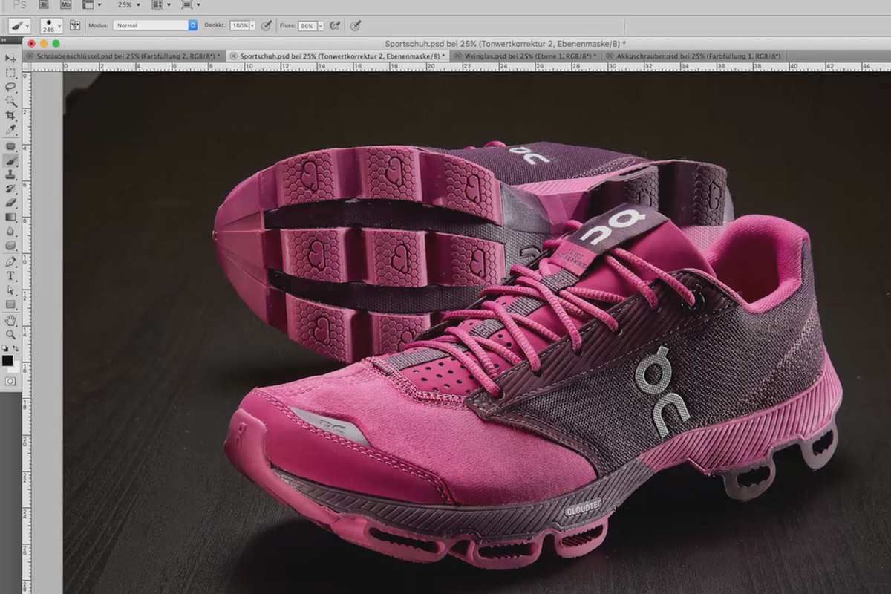Open the Deckkraft slider arrow
Viewport: 891px width, 594px height.
(252, 25)
